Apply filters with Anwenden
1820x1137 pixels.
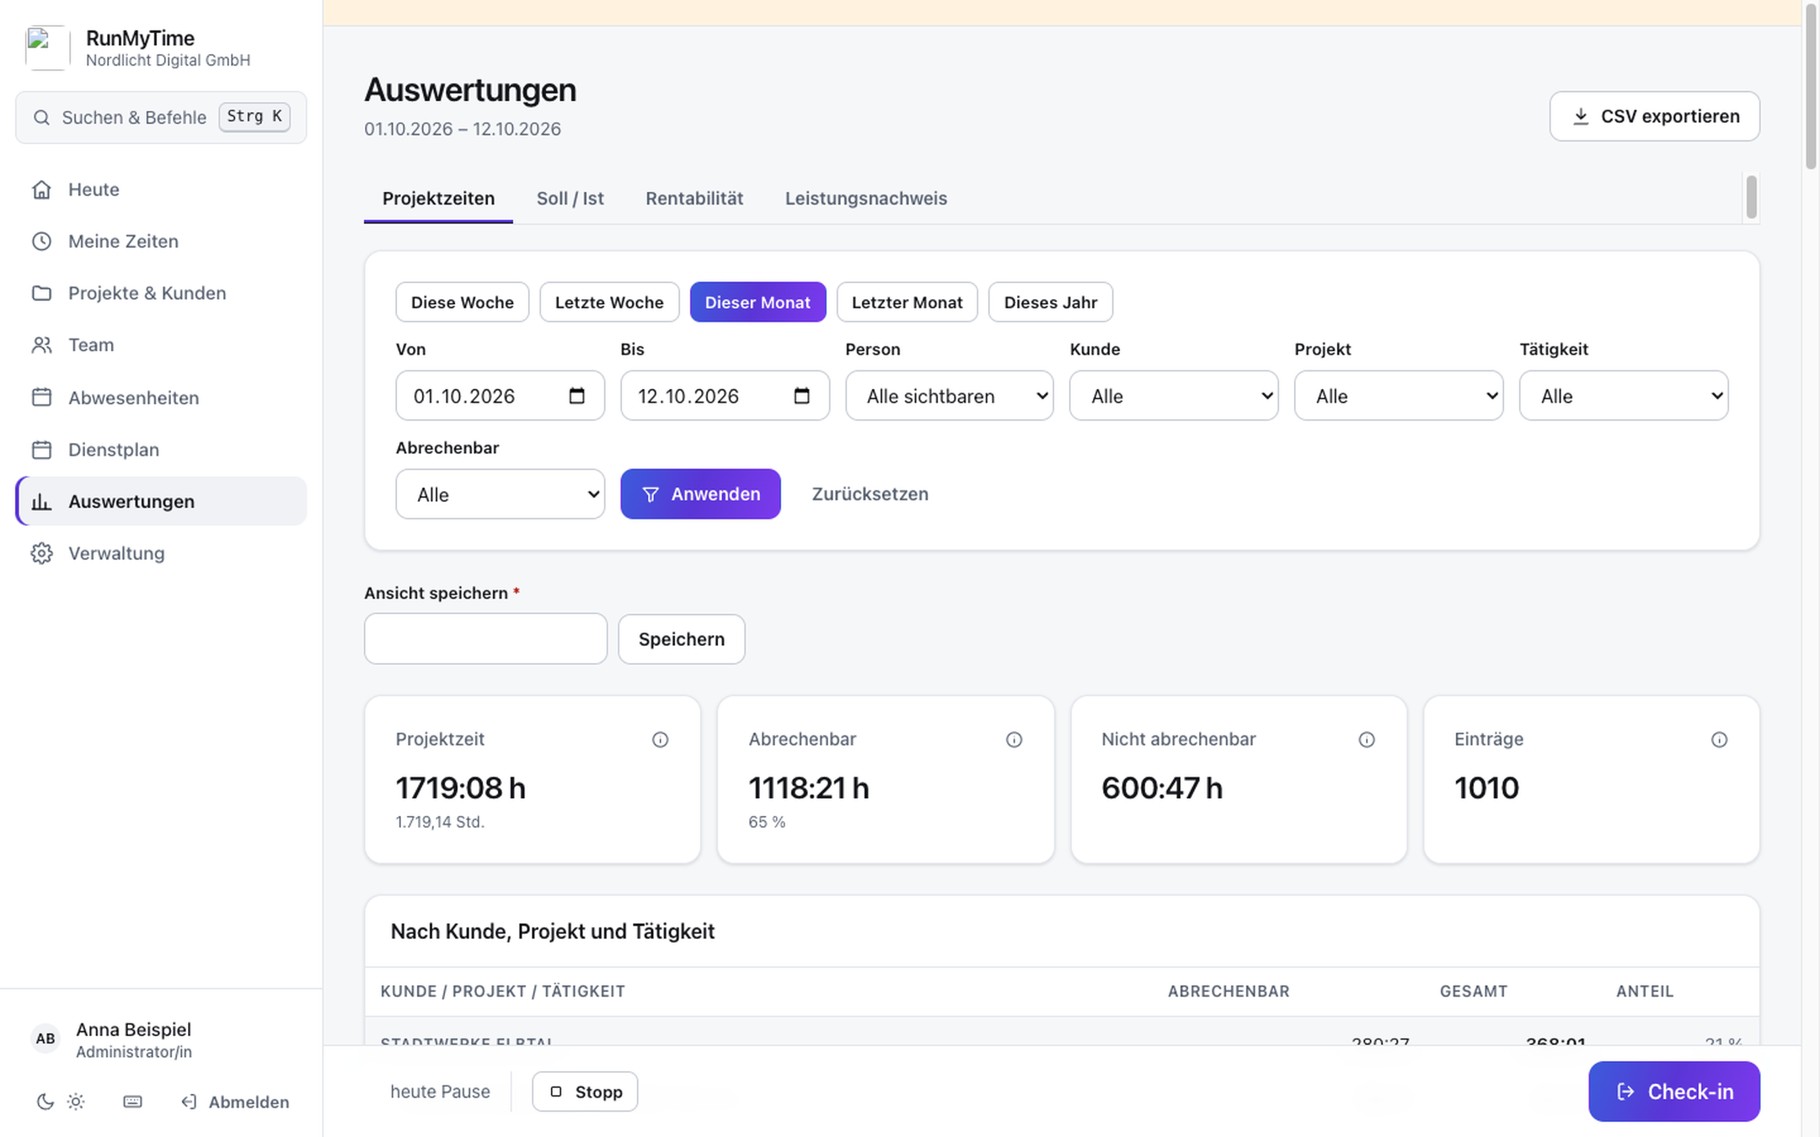coord(700,494)
